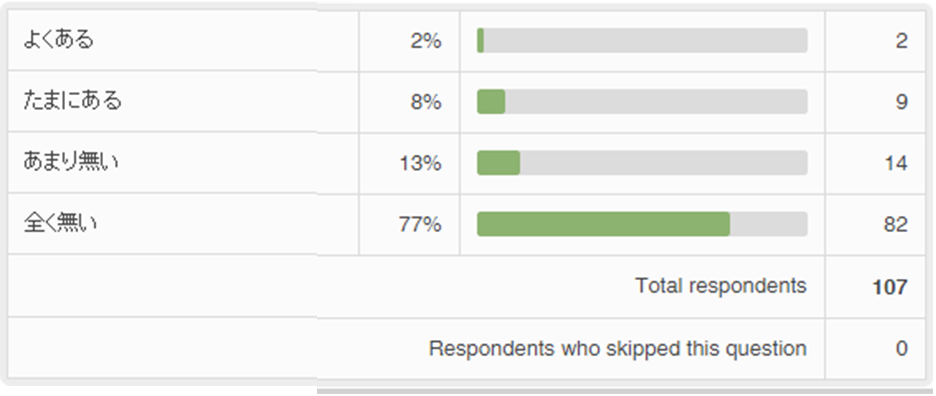Viewport: 936px width, 396px height.
Task: Click the green fill of the 13% bar
Action: pyautogui.click(x=498, y=163)
